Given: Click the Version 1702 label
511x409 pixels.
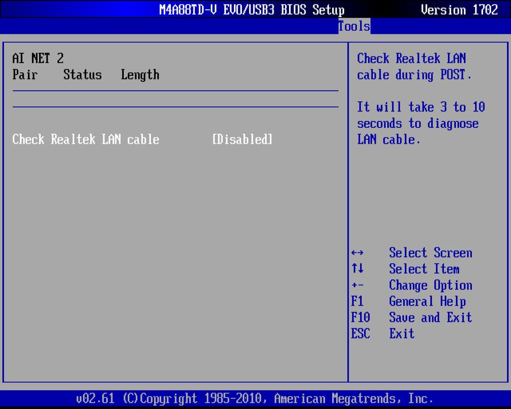Looking at the screenshot, I should click(459, 10).
